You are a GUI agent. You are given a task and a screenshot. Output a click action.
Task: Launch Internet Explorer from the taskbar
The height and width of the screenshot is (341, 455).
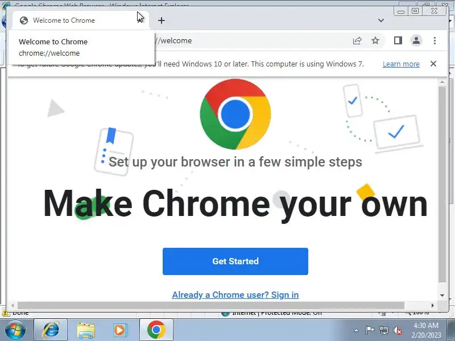[x=51, y=330]
